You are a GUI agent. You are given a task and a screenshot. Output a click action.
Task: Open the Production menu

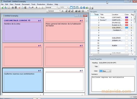coord(41,4)
